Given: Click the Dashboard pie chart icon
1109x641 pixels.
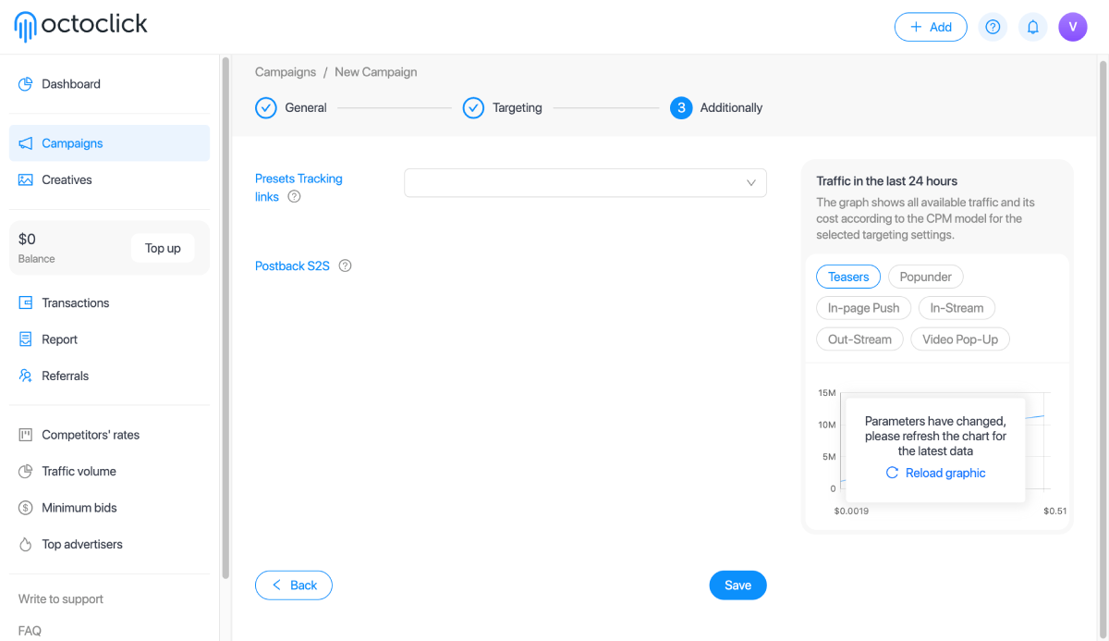Looking at the screenshot, I should point(26,84).
